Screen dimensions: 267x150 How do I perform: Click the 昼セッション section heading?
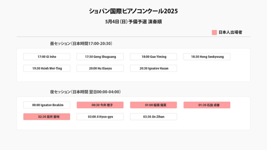click(81, 43)
